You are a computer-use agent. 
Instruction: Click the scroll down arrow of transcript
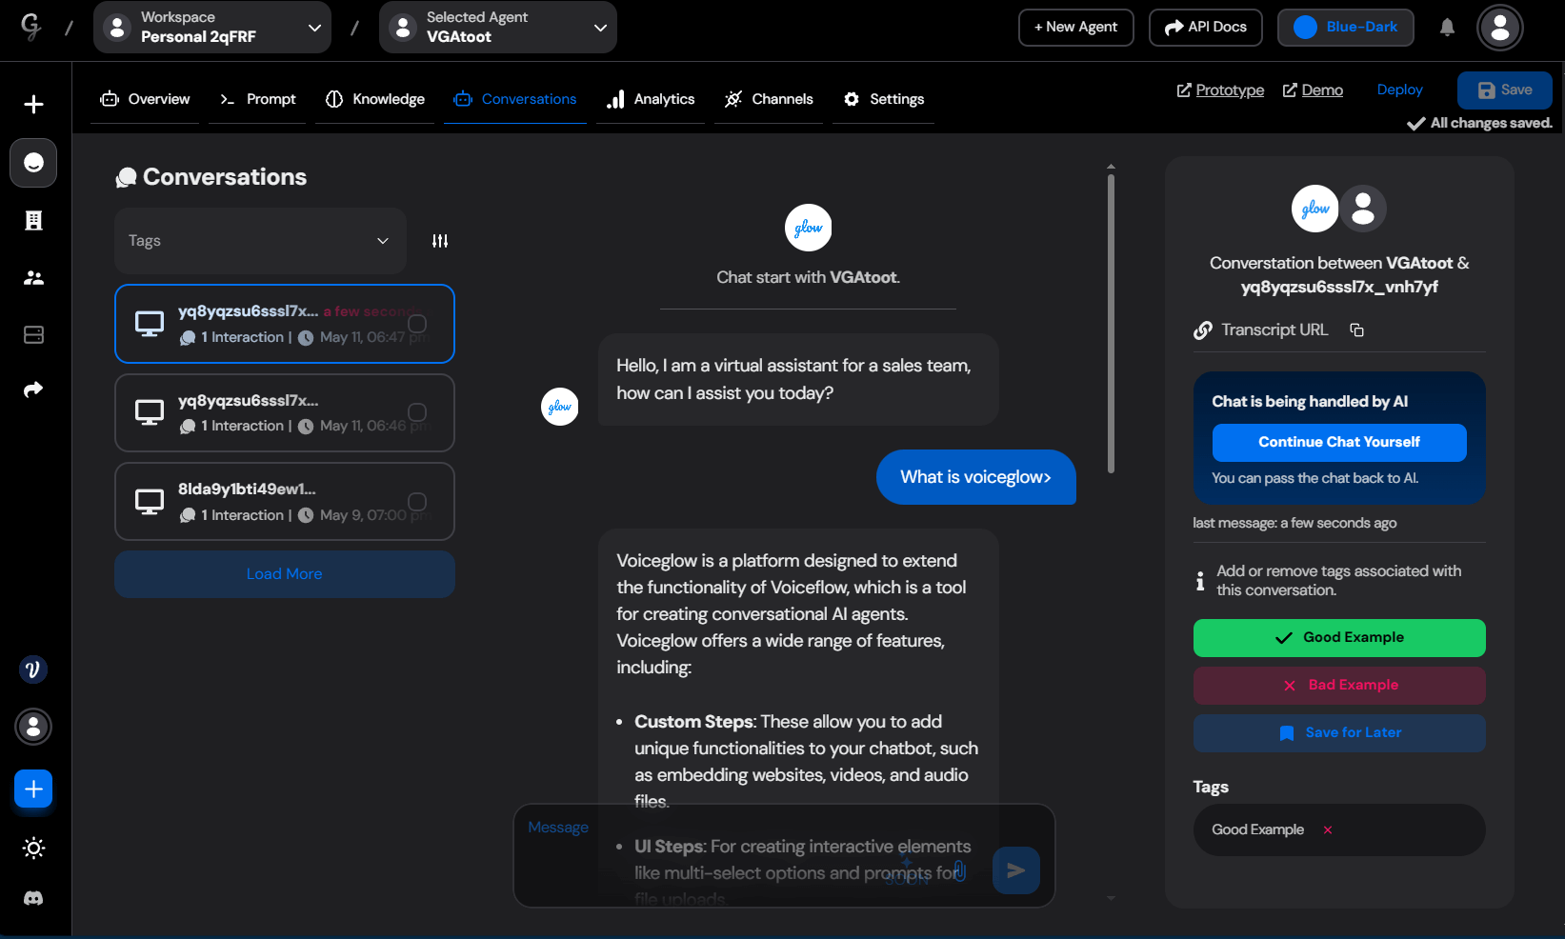point(1111,898)
